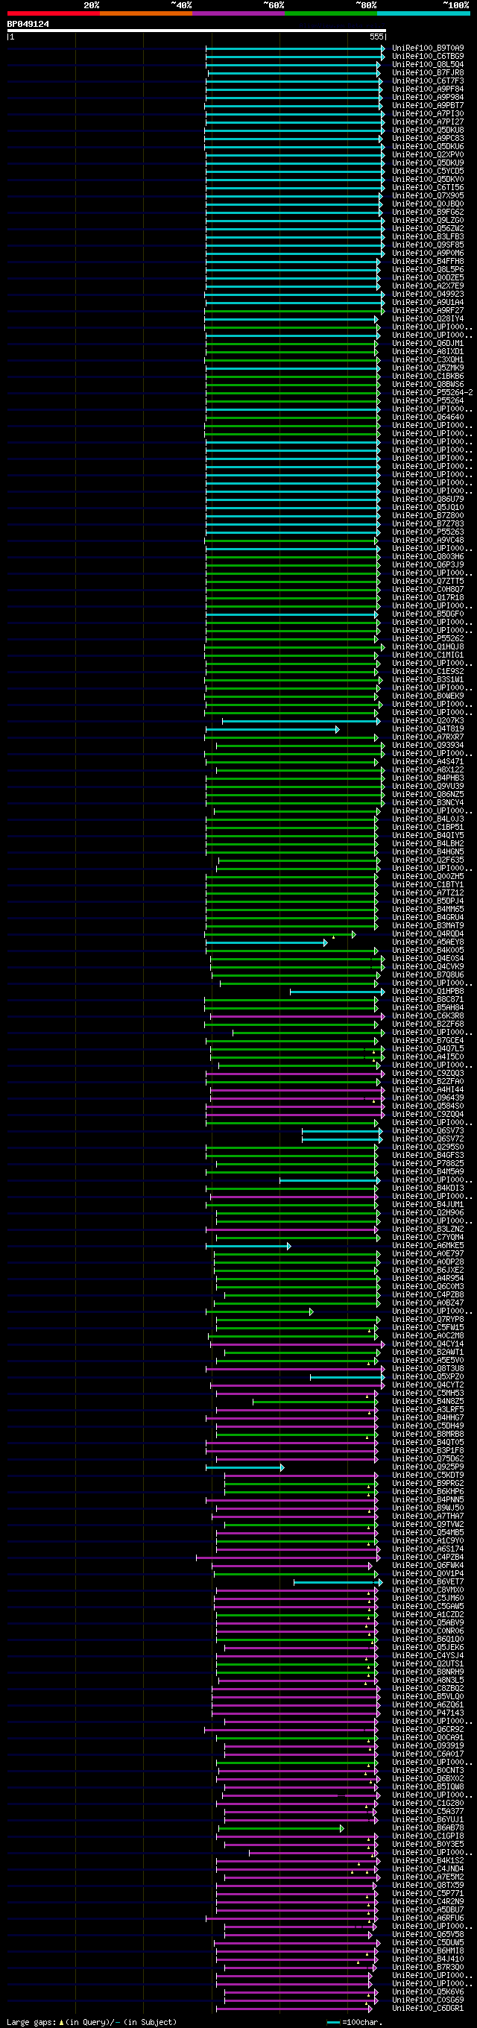
Task: Click the purple ~60% identity legend segment
Action: coord(238,13)
